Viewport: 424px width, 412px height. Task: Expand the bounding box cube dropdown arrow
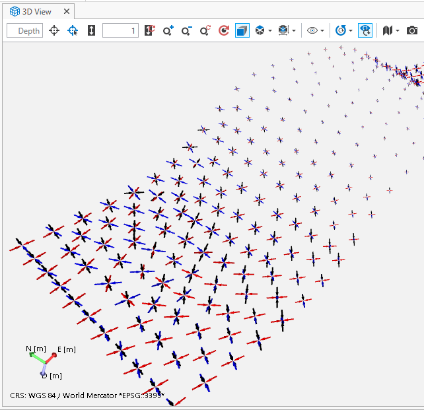coord(293,31)
